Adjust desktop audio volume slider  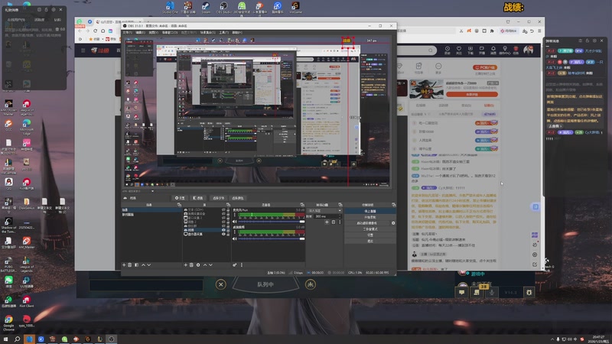point(272,239)
